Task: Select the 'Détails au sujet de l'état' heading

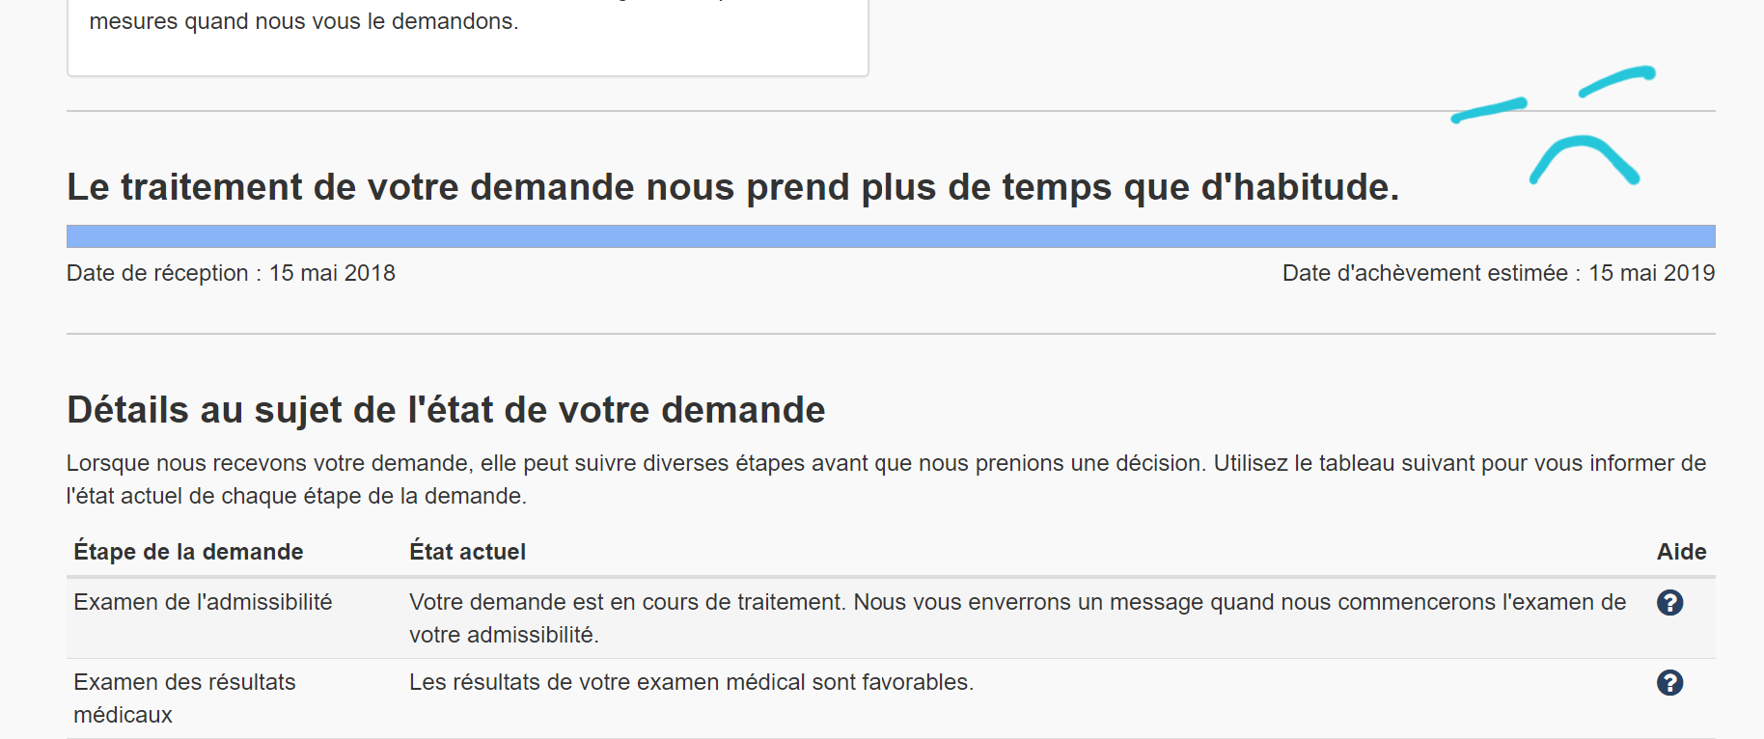Action: coord(446,410)
